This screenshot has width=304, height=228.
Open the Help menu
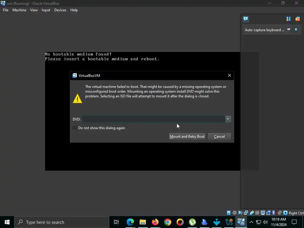[74, 10]
